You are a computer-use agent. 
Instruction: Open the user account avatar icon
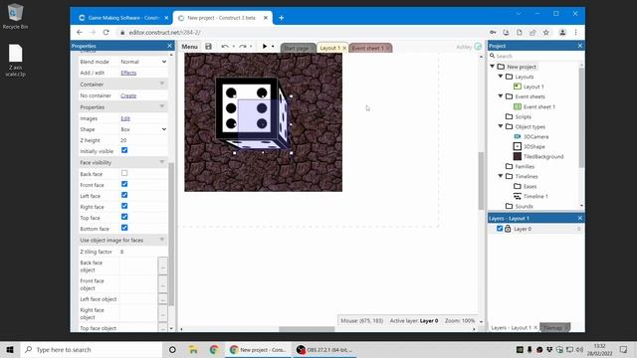pyautogui.click(x=478, y=47)
